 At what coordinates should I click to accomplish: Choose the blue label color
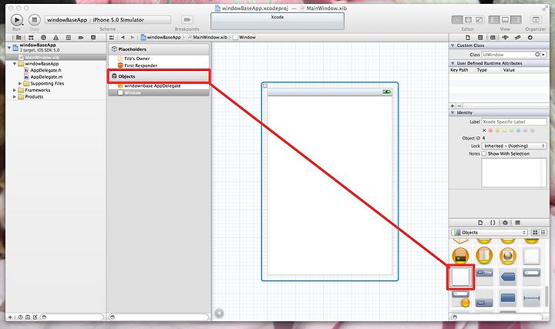pos(519,130)
